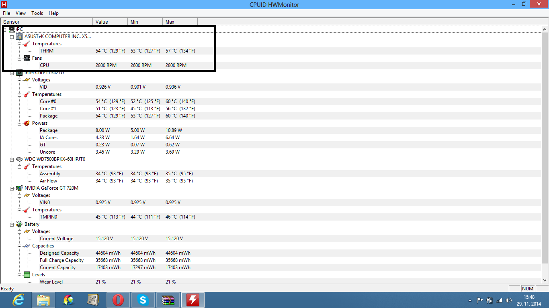Open Skype from the taskbar
549x308 pixels.
143,300
